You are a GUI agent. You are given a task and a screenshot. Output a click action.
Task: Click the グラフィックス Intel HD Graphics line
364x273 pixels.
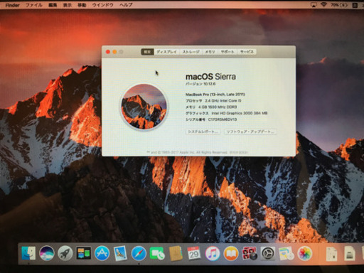(x=226, y=113)
